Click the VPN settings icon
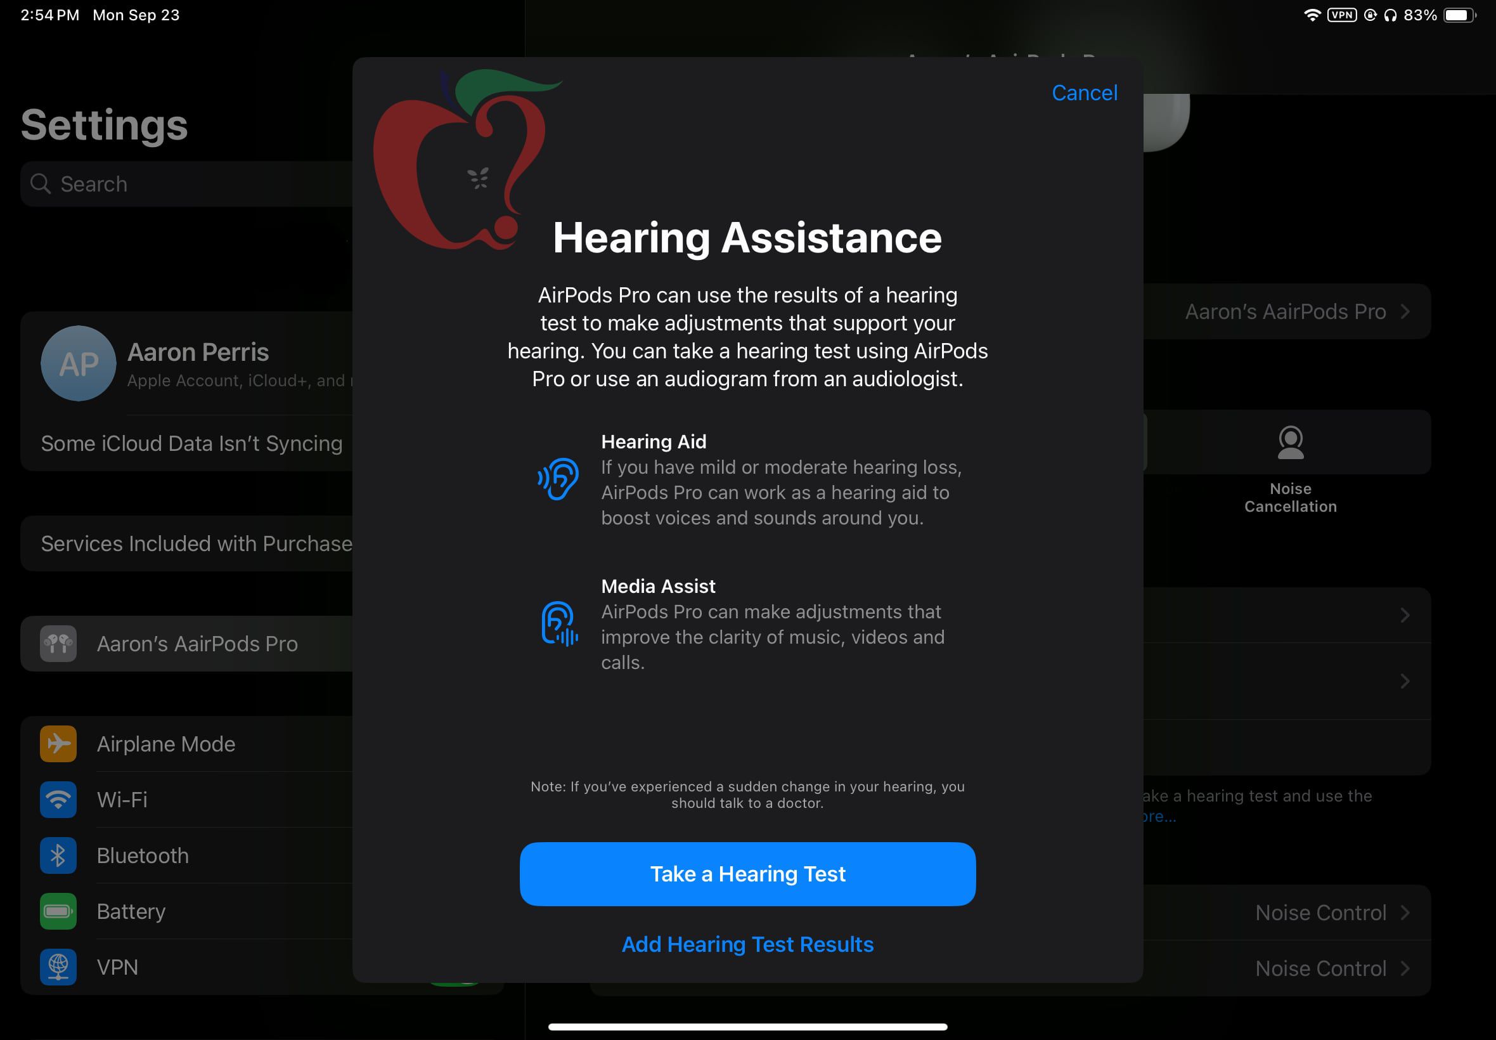The height and width of the screenshot is (1040, 1496). coord(58,968)
